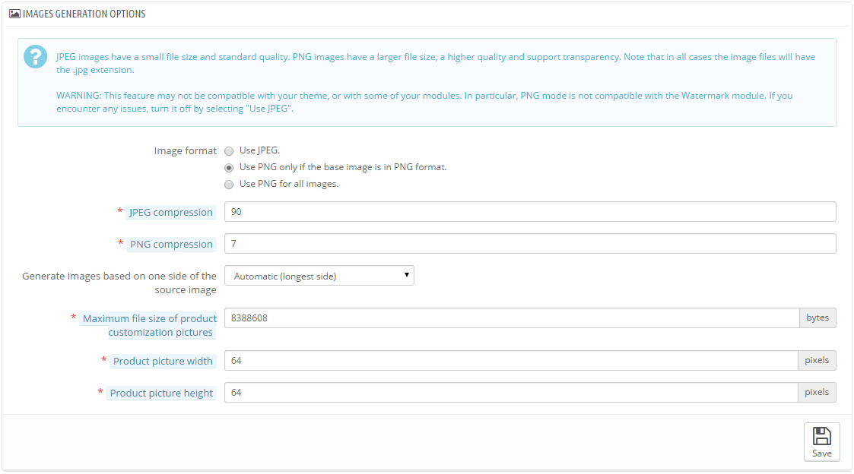Click the PNG compression input field
Viewport: 854px width, 474px height.
pyautogui.click(x=530, y=244)
